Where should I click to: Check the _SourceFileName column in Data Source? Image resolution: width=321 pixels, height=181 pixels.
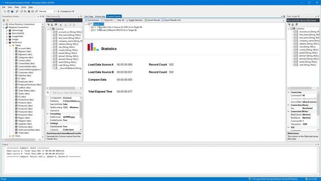tap(54, 68)
